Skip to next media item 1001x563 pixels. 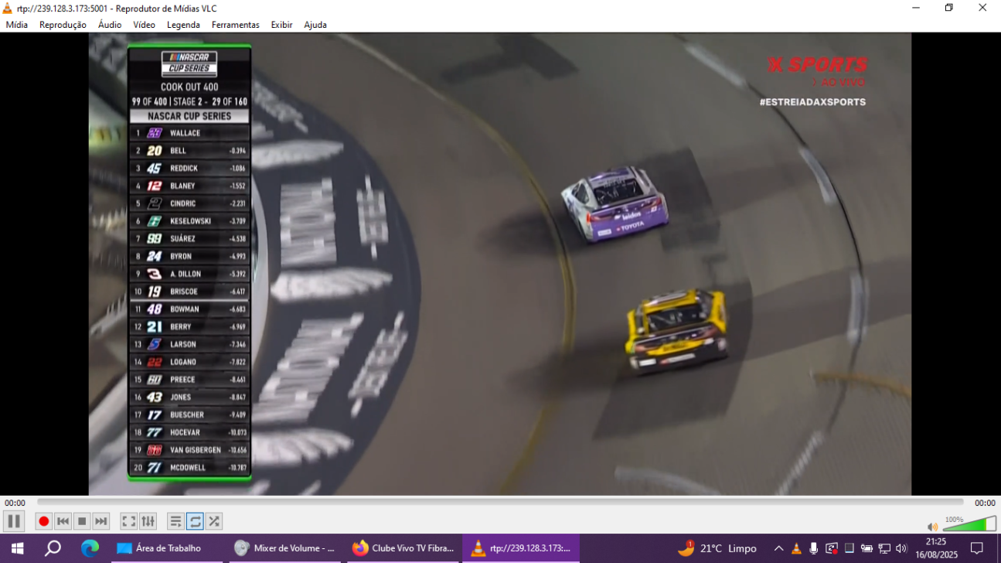tap(101, 521)
